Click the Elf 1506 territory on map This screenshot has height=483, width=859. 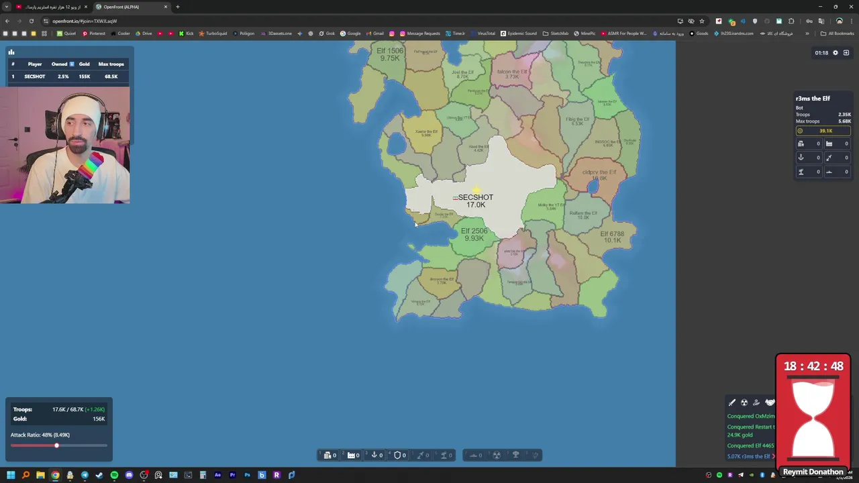(390, 54)
